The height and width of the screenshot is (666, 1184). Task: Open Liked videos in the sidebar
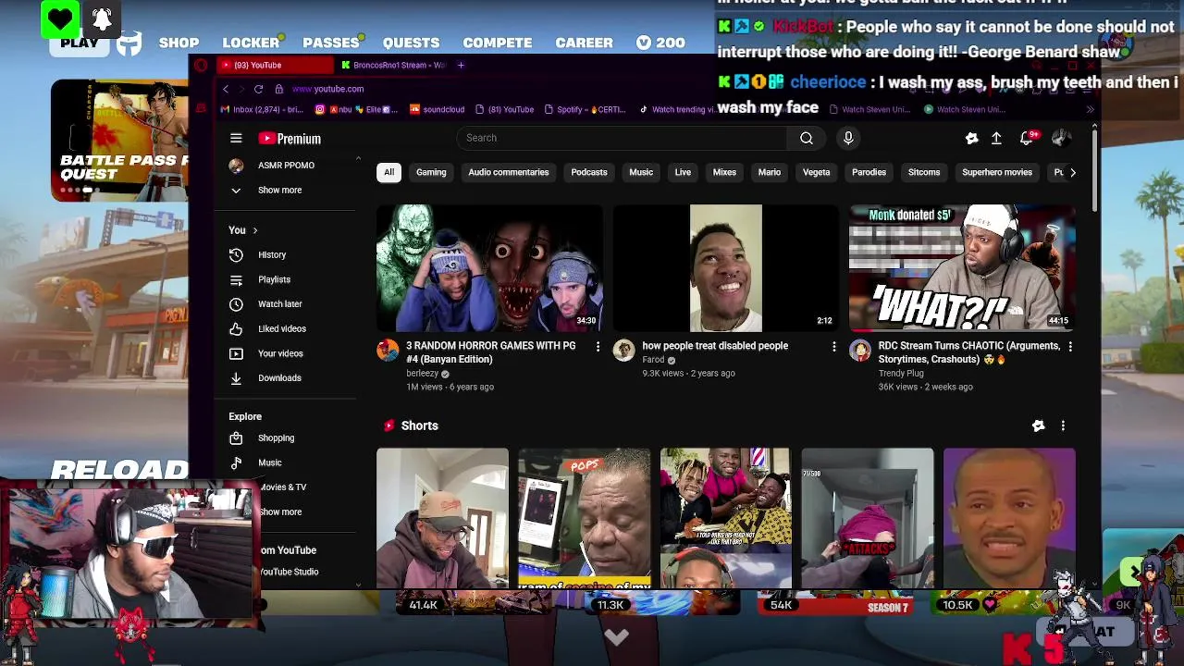coord(281,328)
